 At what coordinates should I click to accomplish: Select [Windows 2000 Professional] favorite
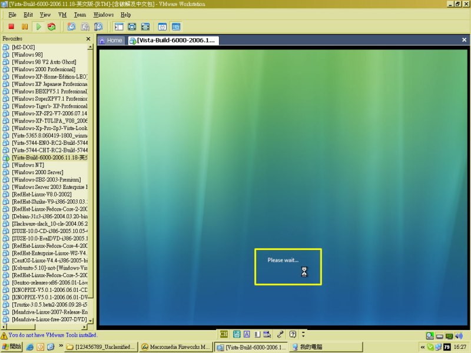(x=44, y=69)
